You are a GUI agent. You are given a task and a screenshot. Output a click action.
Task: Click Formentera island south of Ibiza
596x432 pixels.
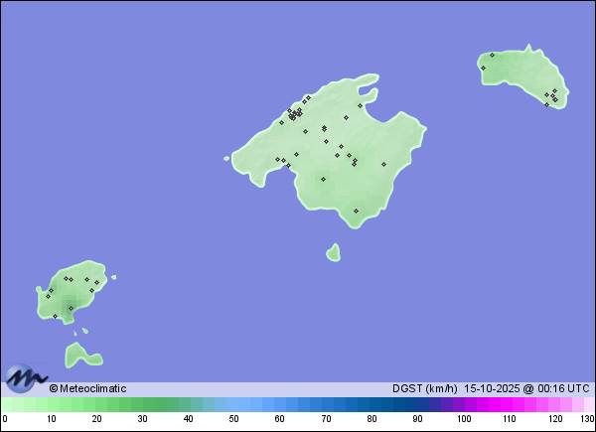pyautogui.click(x=79, y=355)
